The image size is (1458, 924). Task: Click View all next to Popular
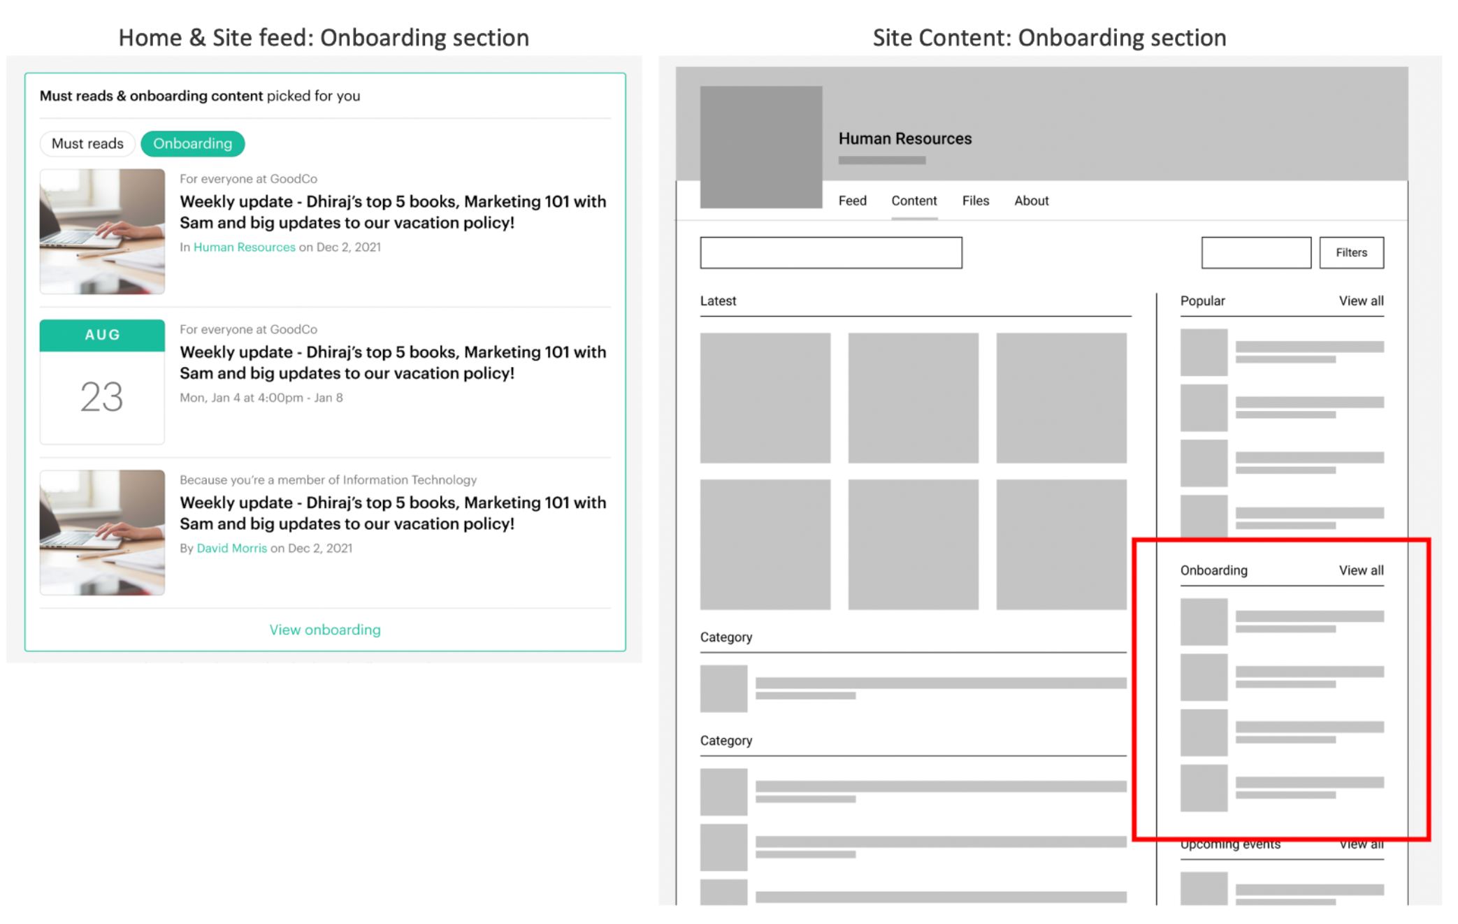click(x=1360, y=301)
